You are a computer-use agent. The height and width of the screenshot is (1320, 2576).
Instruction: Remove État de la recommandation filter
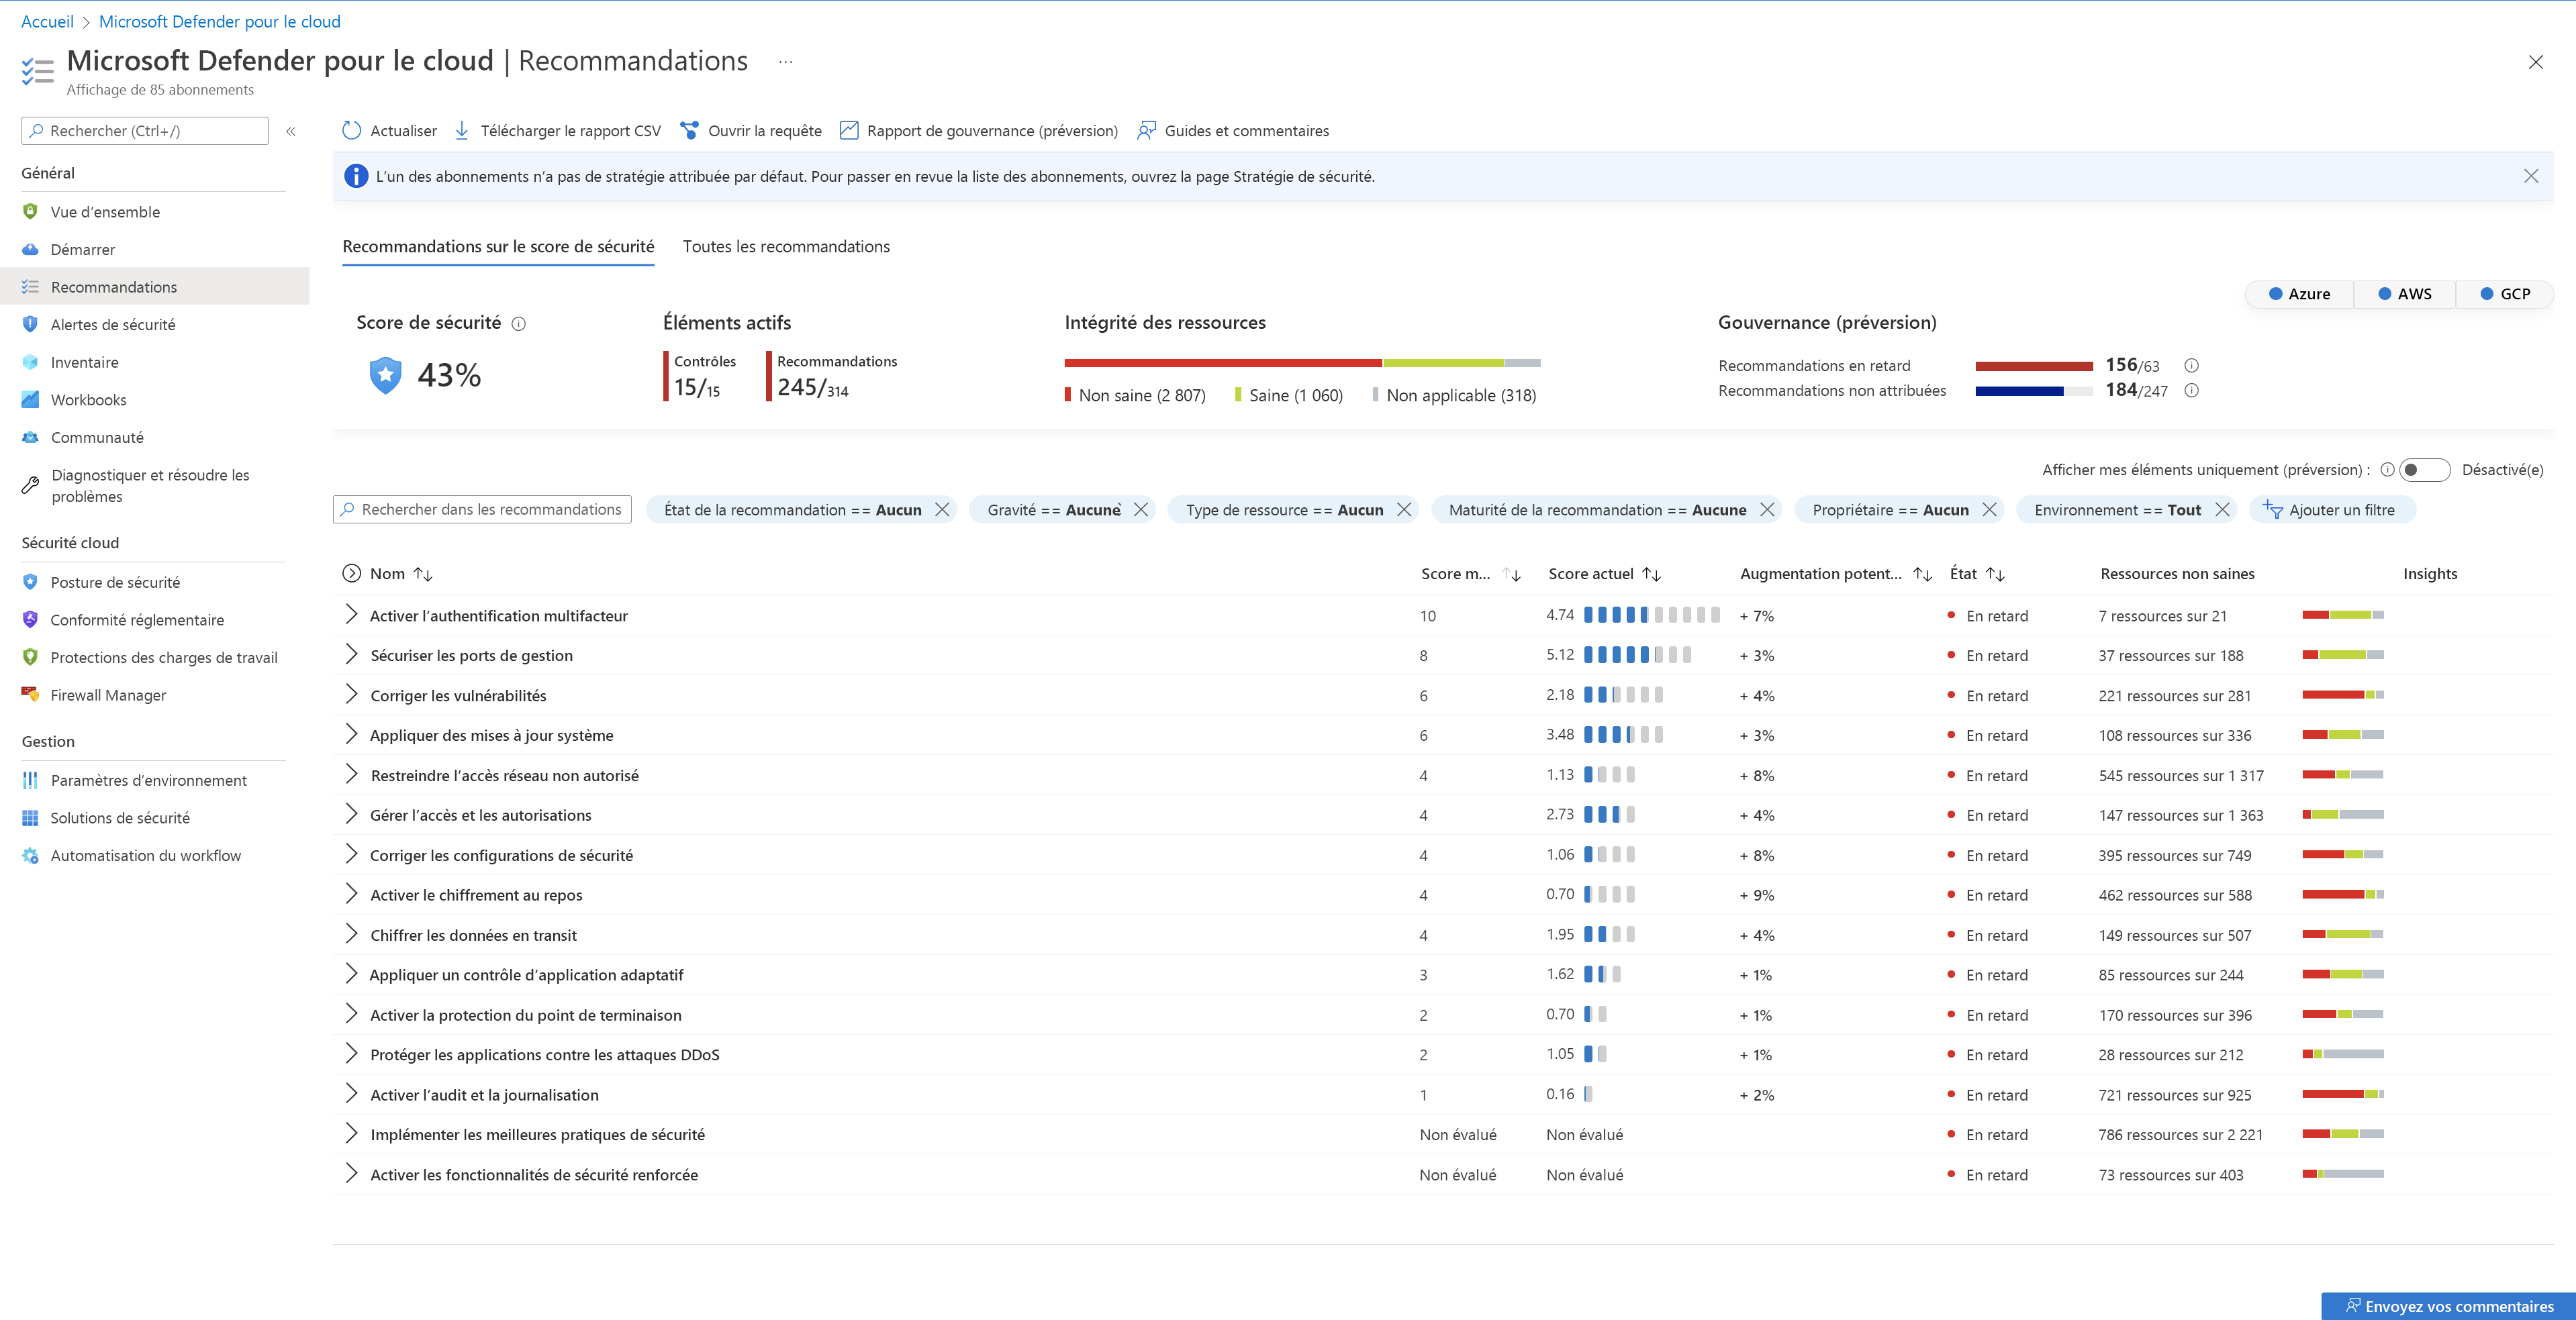point(942,509)
